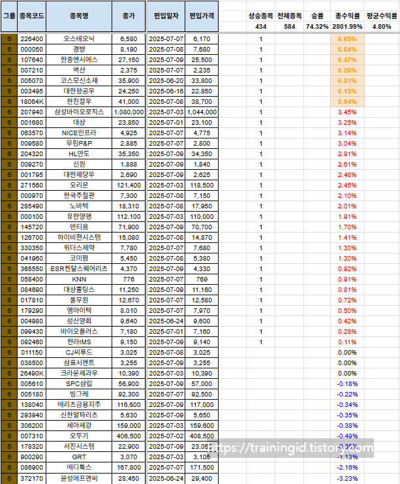Viewport: 400px width, 484px height.
Task: Click the 776 closing price cell
Action: [x=129, y=280]
